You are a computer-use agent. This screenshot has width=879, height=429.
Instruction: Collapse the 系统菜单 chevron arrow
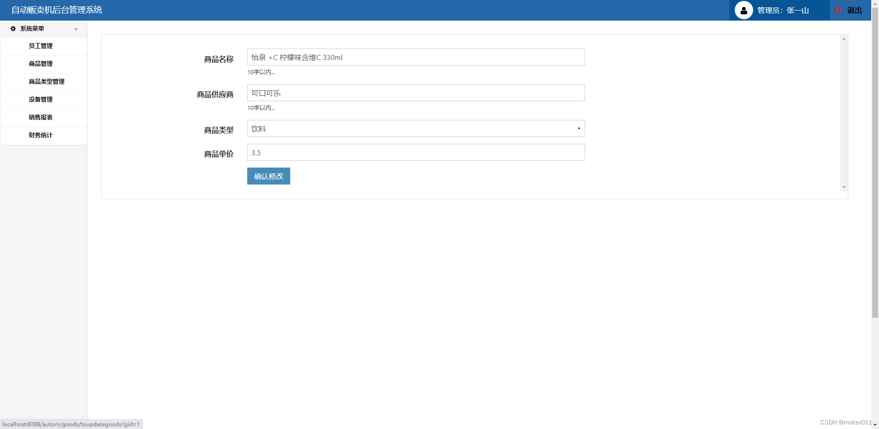tap(76, 29)
